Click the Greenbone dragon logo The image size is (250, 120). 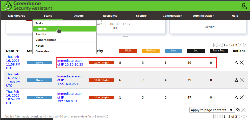click(7, 6)
